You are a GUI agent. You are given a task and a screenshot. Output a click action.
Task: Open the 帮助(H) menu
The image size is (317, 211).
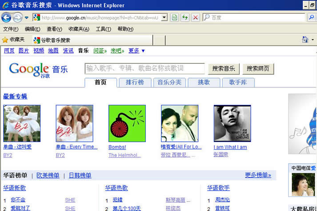(x=125, y=29)
